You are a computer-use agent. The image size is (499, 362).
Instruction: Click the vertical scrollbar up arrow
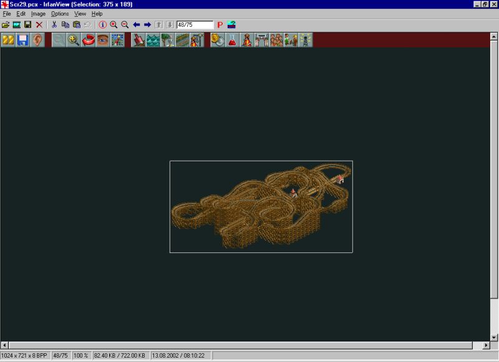493,36
